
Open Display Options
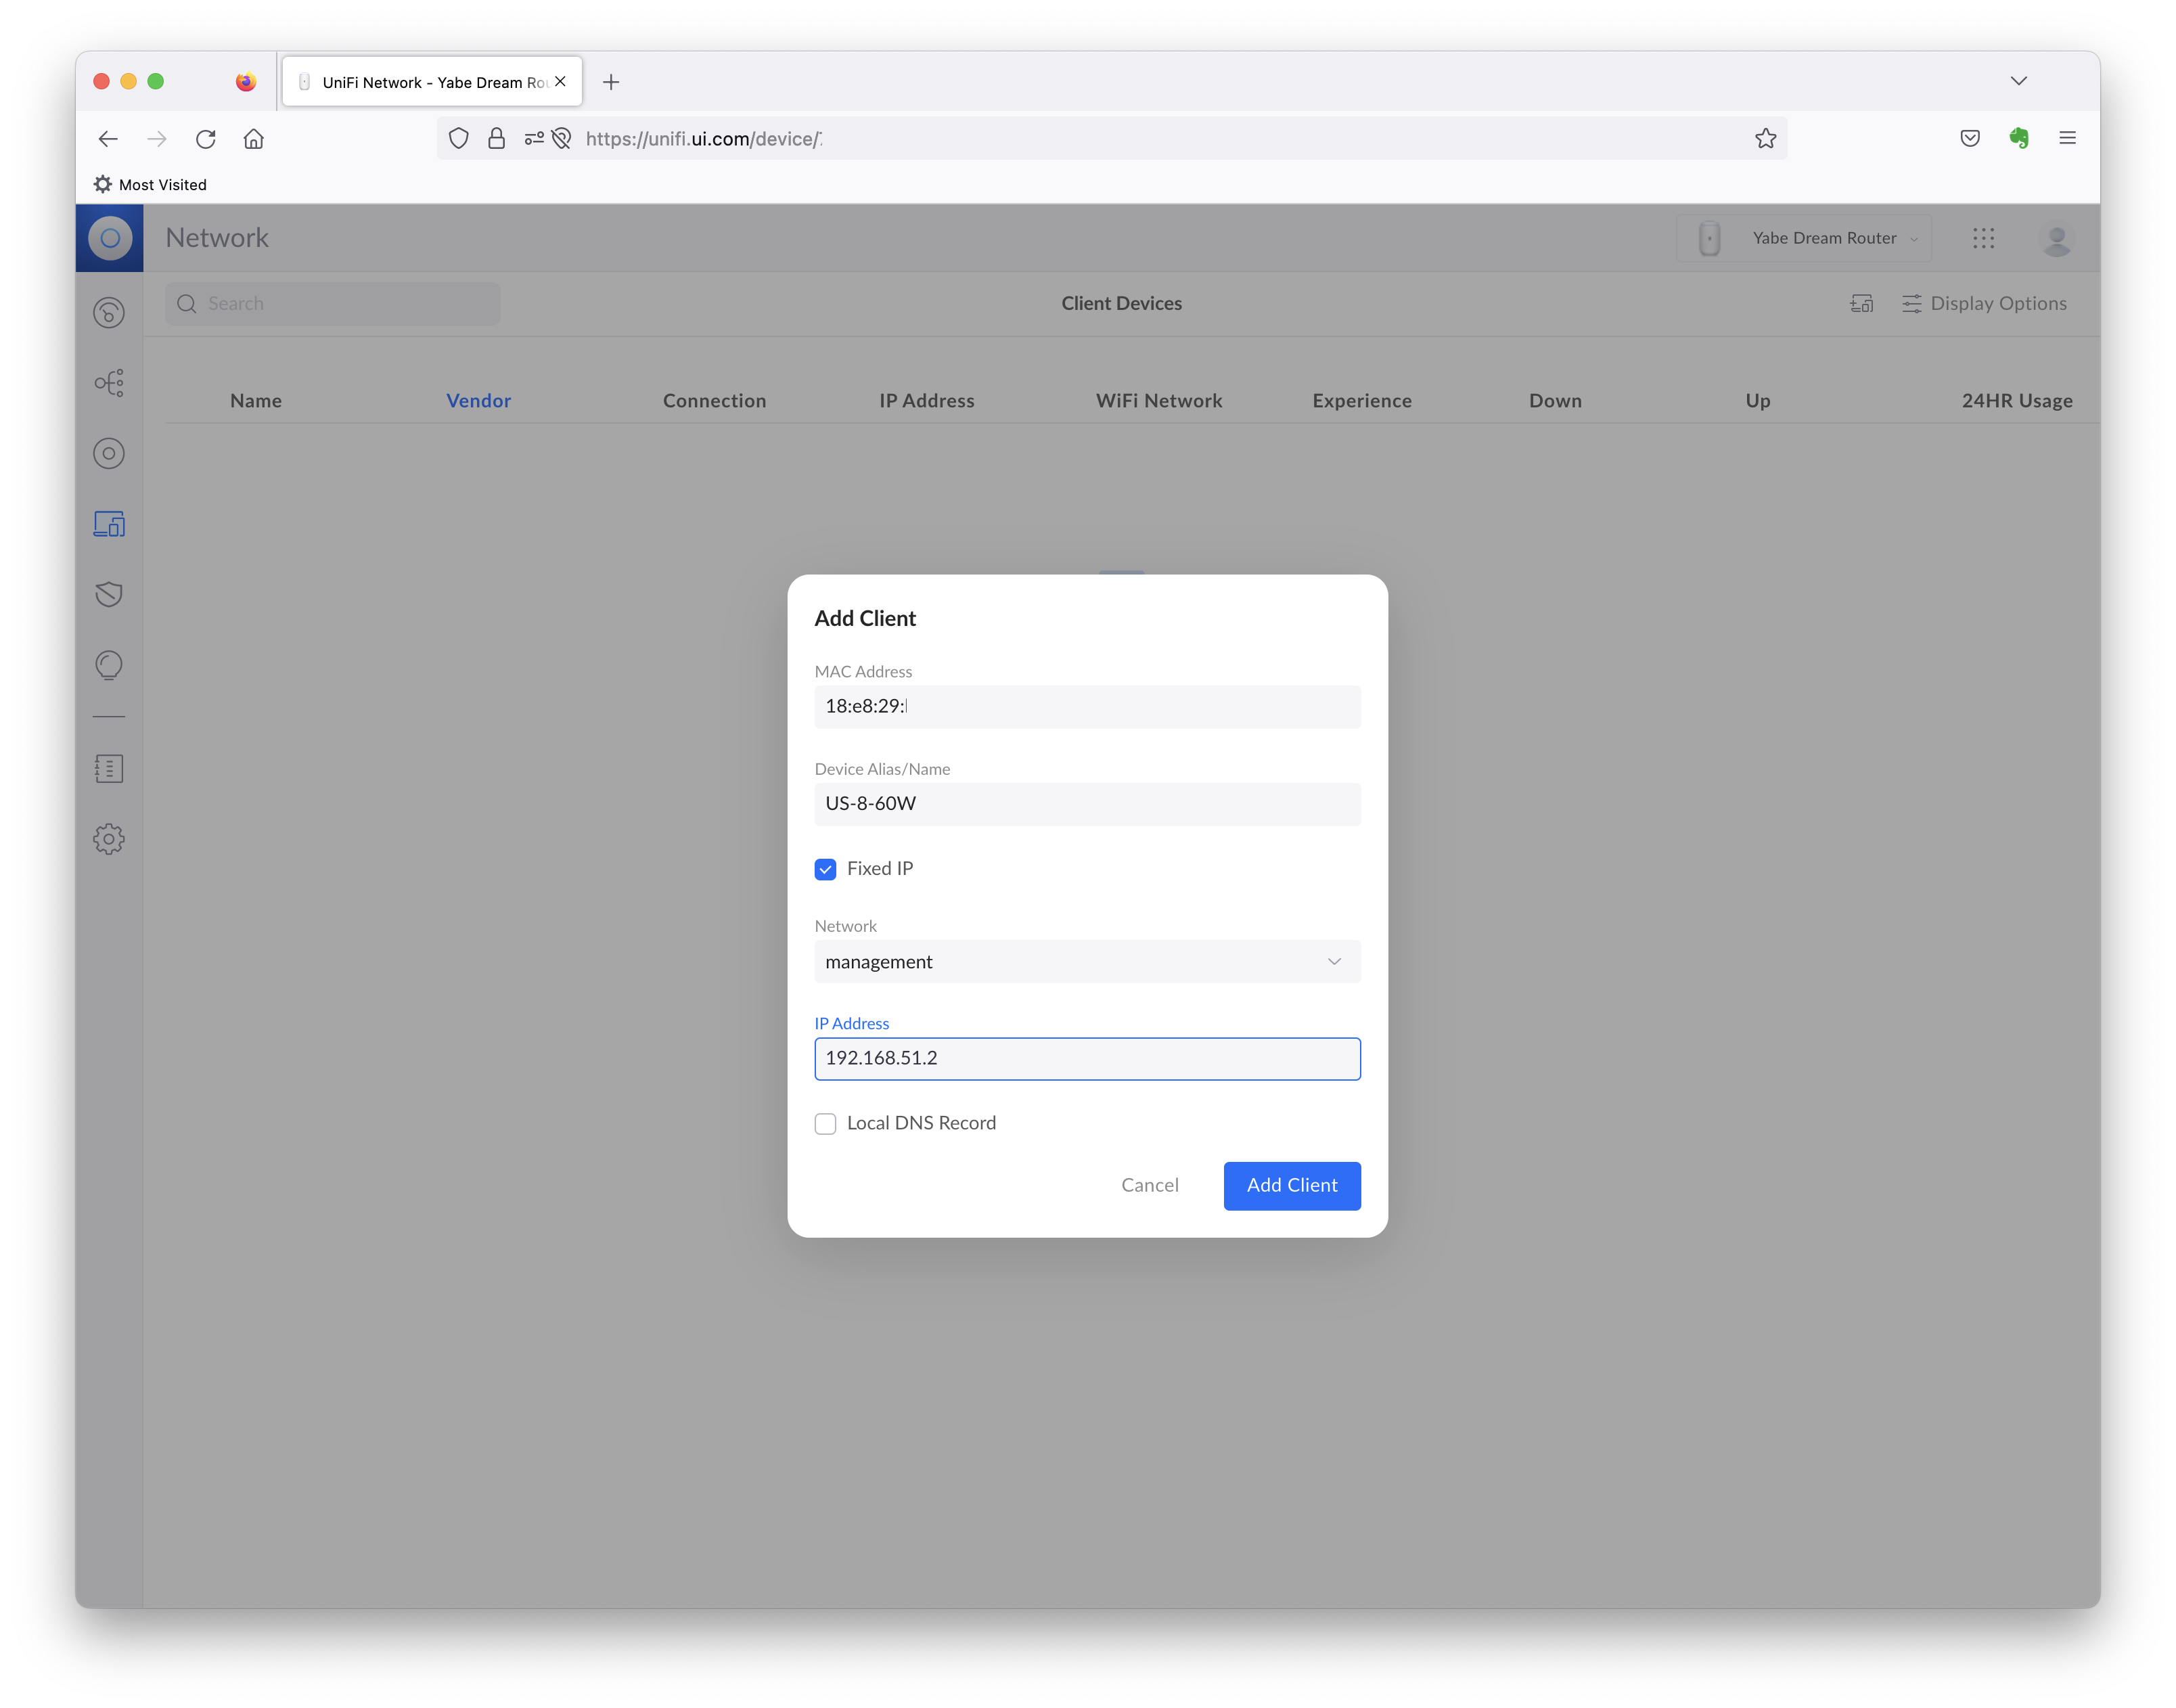tap(1985, 304)
